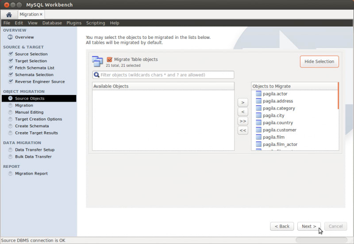Open the Database menu

point(52,23)
